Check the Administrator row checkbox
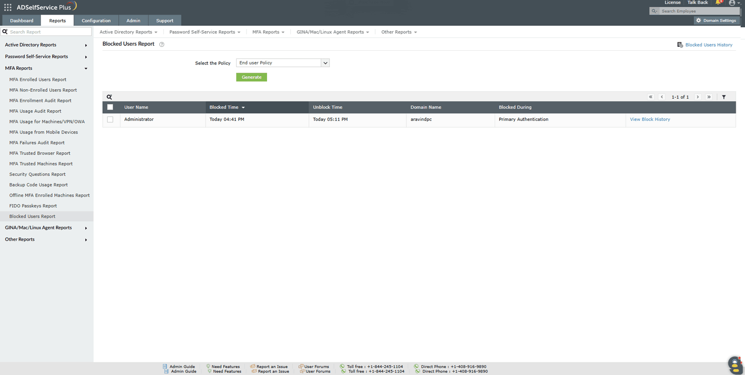This screenshot has height=375, width=745. pyautogui.click(x=110, y=119)
